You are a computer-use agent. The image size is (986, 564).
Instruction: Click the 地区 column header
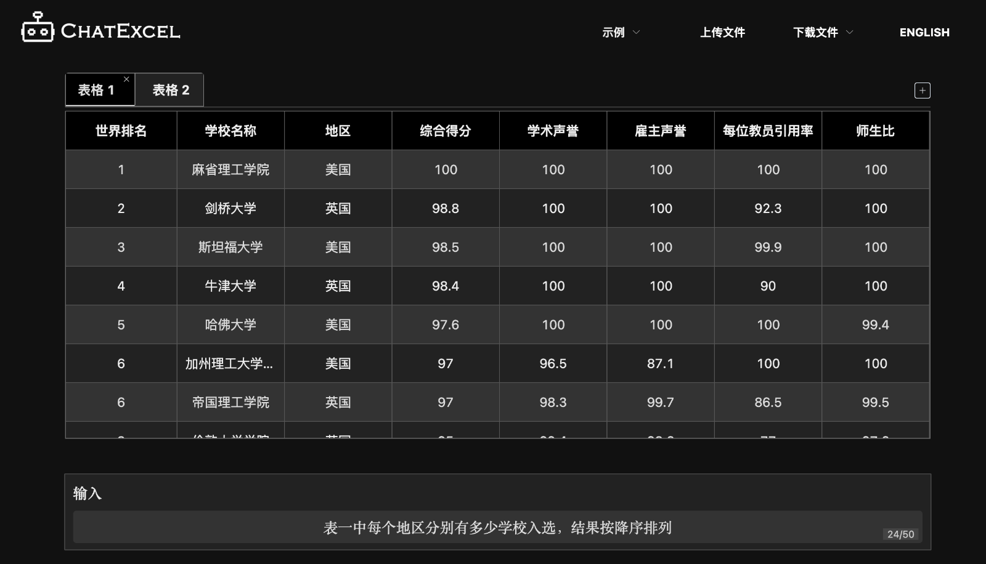point(338,130)
